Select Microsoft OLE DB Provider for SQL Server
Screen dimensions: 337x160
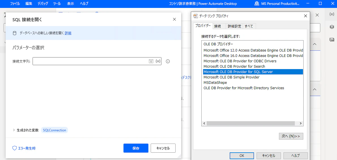click(253, 72)
